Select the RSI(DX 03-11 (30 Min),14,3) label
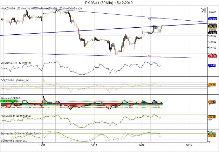This screenshot has width=219, height=152. click(16, 116)
